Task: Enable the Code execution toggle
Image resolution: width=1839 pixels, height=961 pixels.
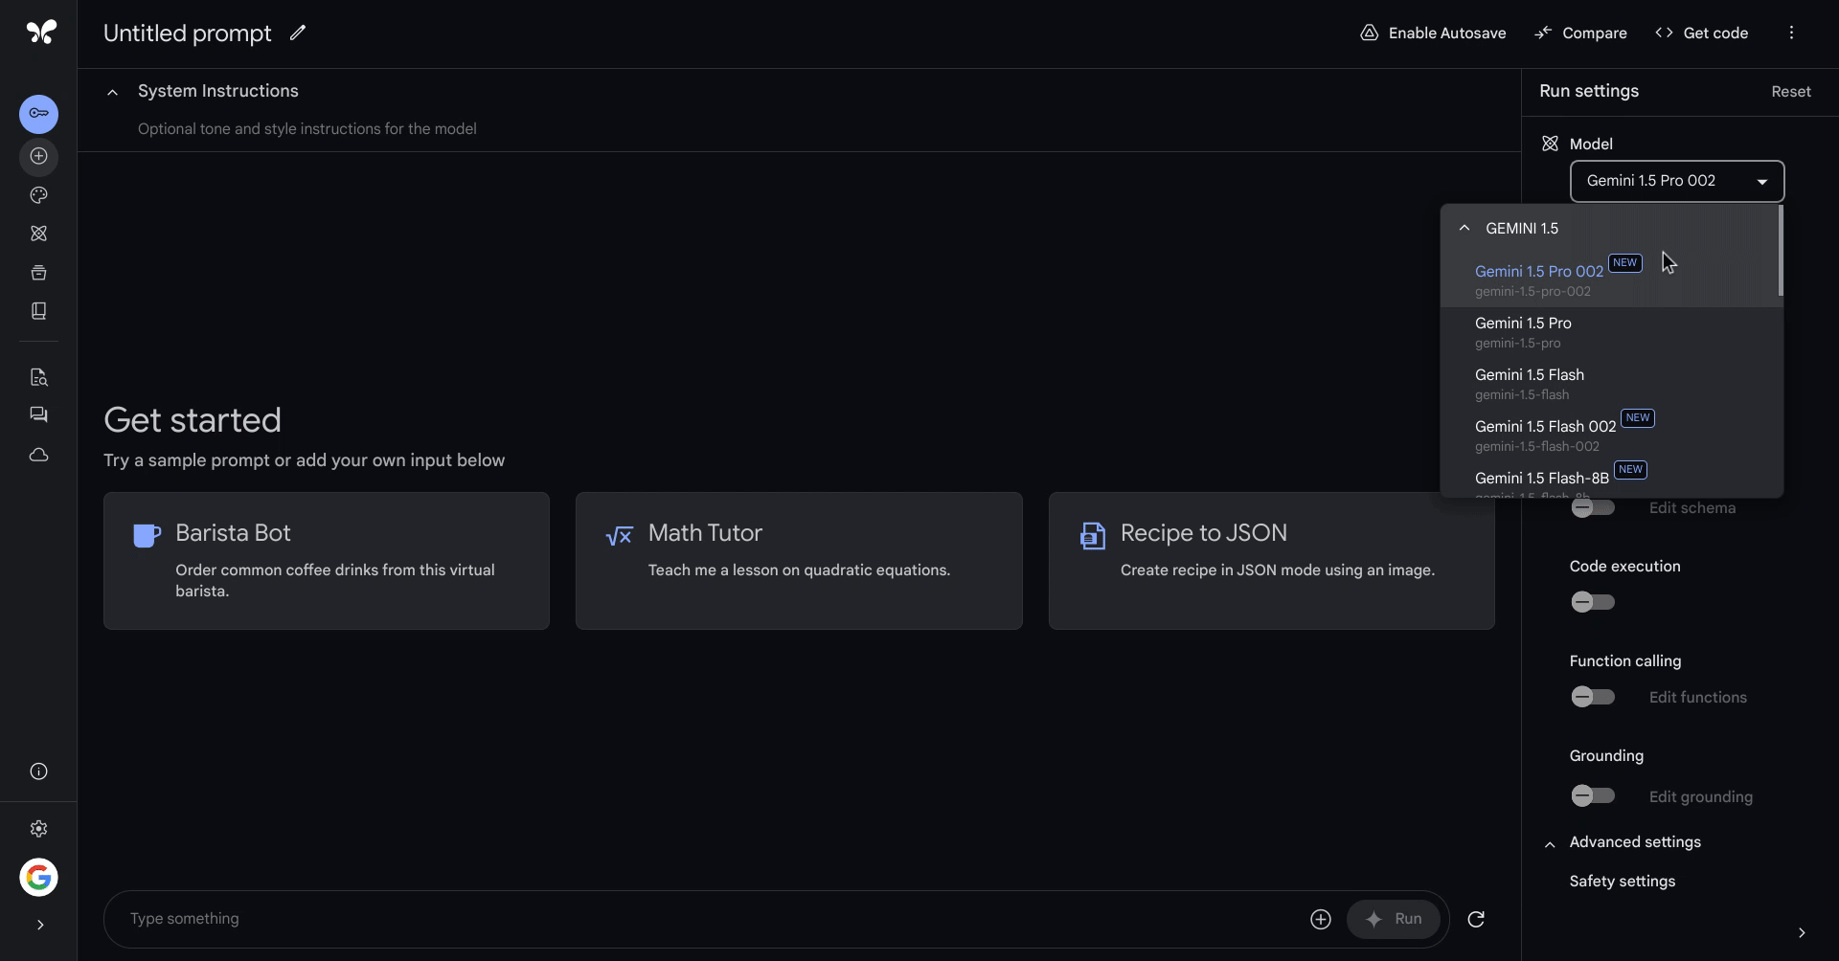Action: click(x=1592, y=602)
